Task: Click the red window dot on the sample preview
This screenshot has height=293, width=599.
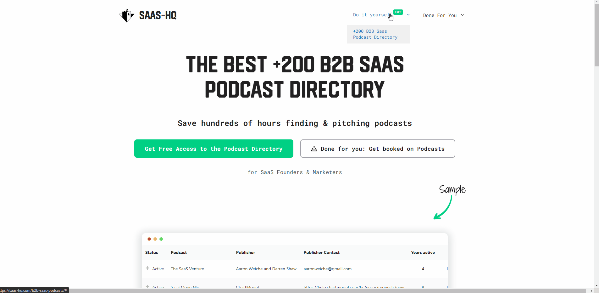Action: pos(149,239)
